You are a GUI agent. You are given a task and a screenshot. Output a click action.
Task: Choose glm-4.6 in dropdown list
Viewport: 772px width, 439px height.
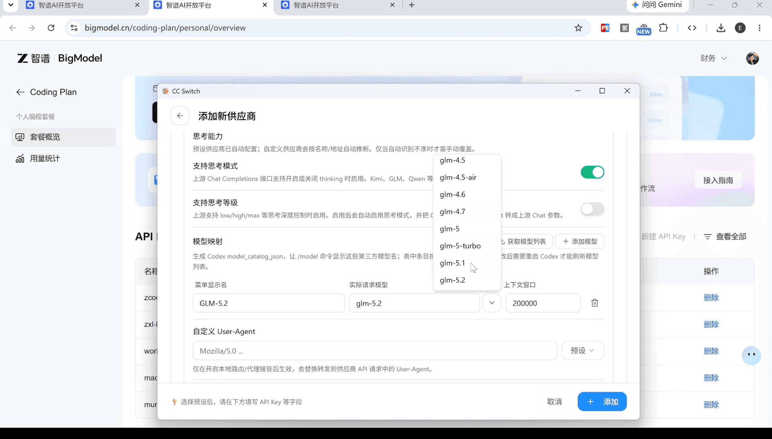467,194
